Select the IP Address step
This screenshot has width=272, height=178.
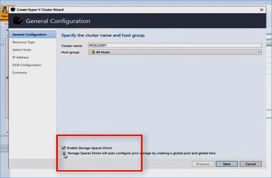click(21, 57)
